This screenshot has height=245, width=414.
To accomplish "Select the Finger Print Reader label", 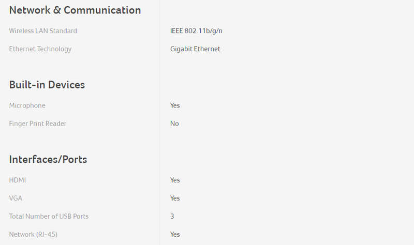I will [38, 124].
